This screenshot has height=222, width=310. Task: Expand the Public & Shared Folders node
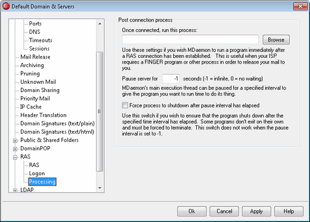(15, 141)
